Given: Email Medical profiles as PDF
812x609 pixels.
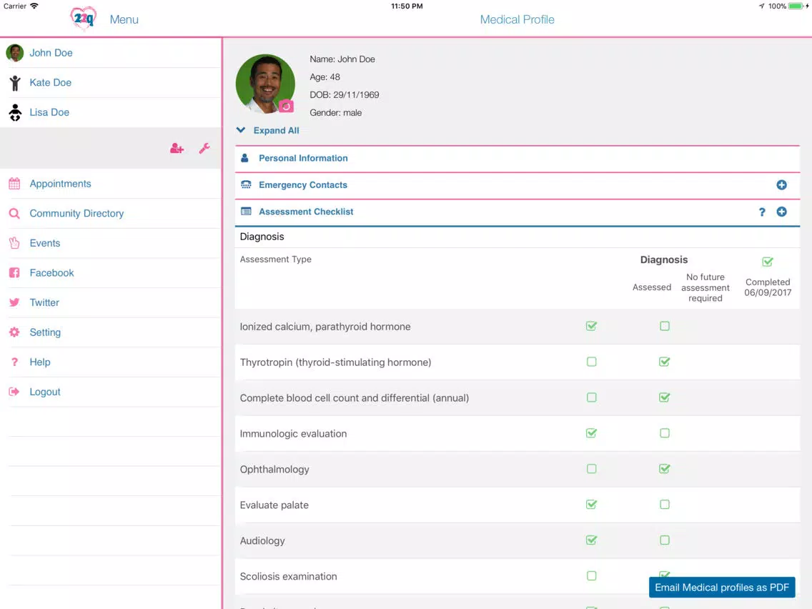Looking at the screenshot, I should pyautogui.click(x=722, y=588).
